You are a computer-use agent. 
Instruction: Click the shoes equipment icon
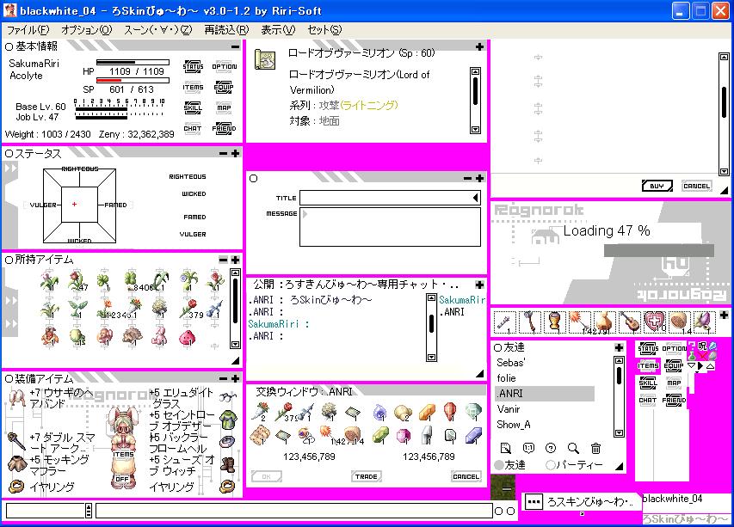point(227,464)
